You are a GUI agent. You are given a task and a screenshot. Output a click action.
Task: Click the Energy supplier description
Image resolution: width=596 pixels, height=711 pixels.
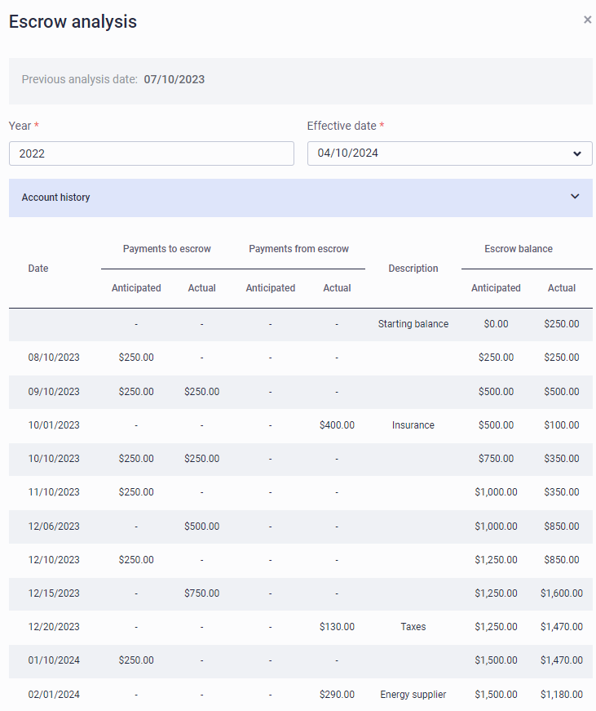413,694
